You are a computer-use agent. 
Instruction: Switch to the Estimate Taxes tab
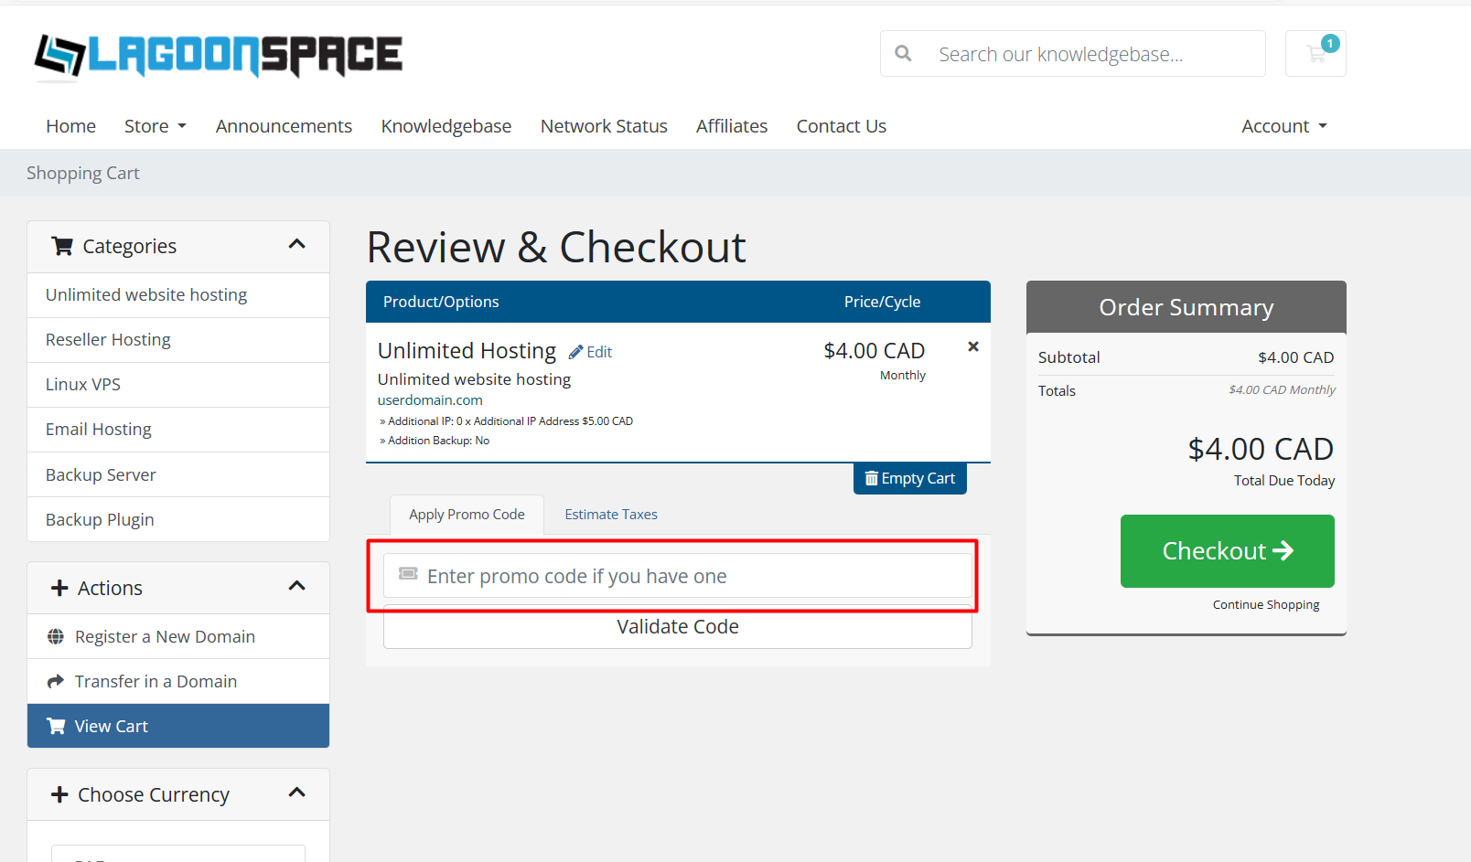(x=611, y=515)
